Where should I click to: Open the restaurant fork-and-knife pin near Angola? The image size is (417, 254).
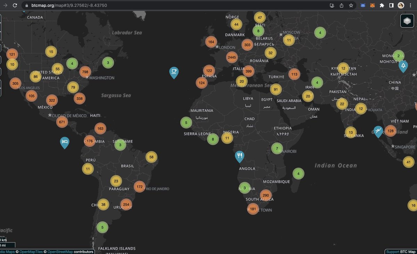239,157
